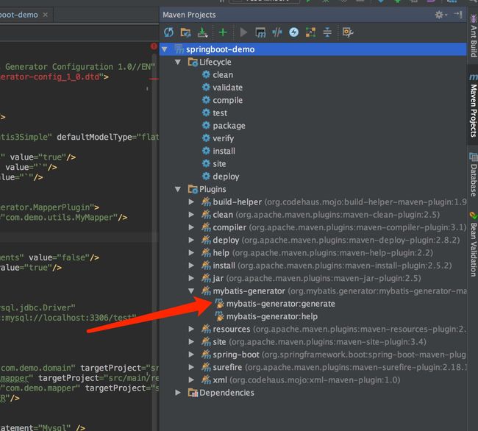
Task: Expand the spring-boot plugin node
Action: coord(191,355)
